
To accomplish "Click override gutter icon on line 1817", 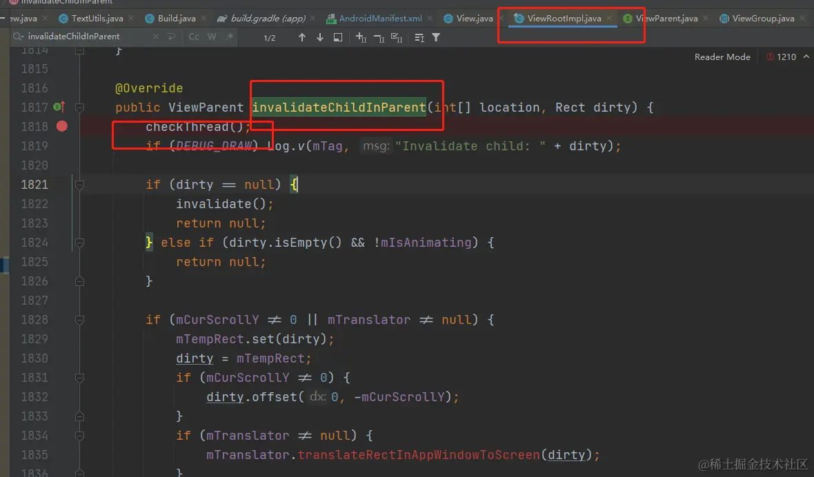I will coord(59,107).
